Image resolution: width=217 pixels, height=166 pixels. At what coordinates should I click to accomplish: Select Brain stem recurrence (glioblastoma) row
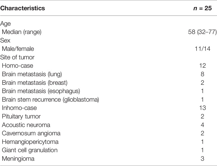108,100
